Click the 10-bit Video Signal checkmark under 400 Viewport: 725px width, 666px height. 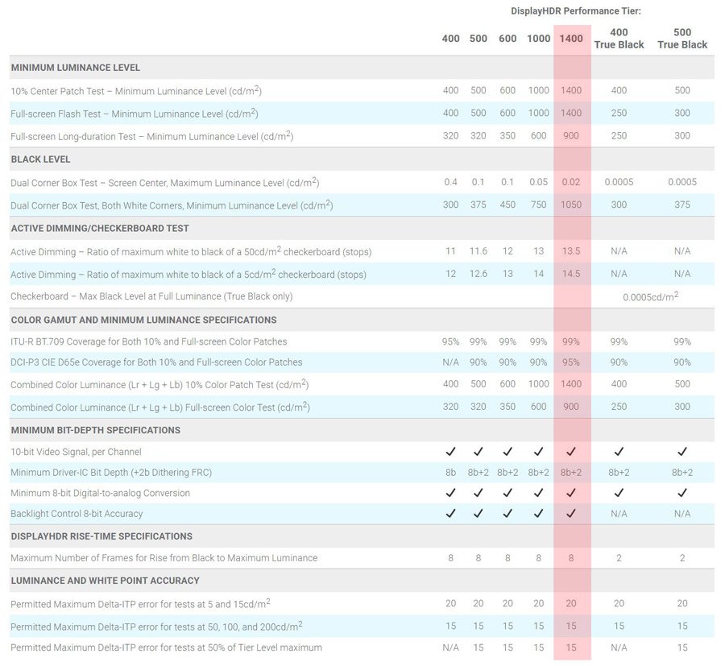(x=450, y=452)
